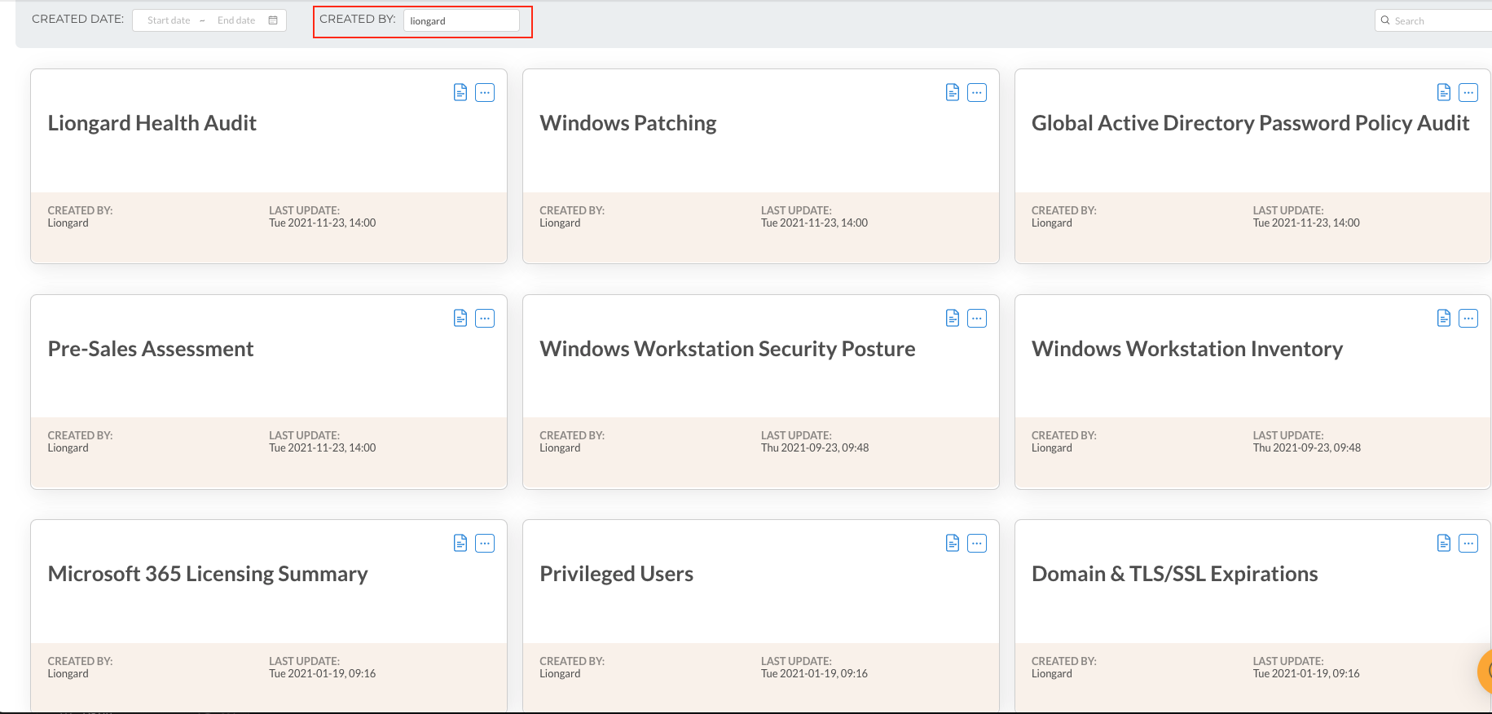Open ellipsis menu on Privileged Users card
Image resolution: width=1492 pixels, height=714 pixels.
pos(977,543)
